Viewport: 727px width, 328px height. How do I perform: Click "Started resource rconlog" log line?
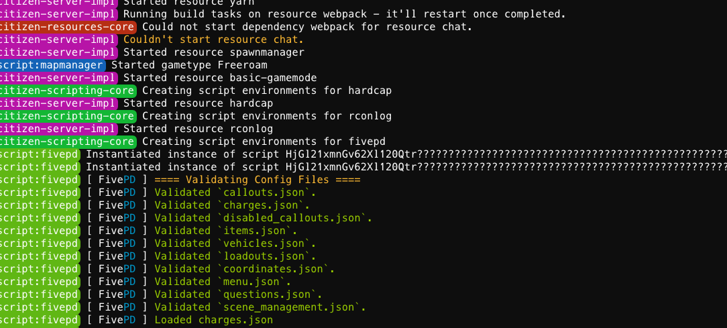click(x=198, y=129)
